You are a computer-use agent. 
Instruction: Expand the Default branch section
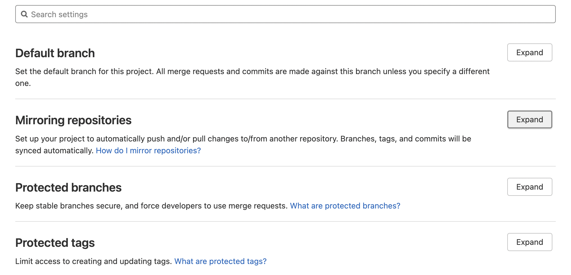[529, 52]
